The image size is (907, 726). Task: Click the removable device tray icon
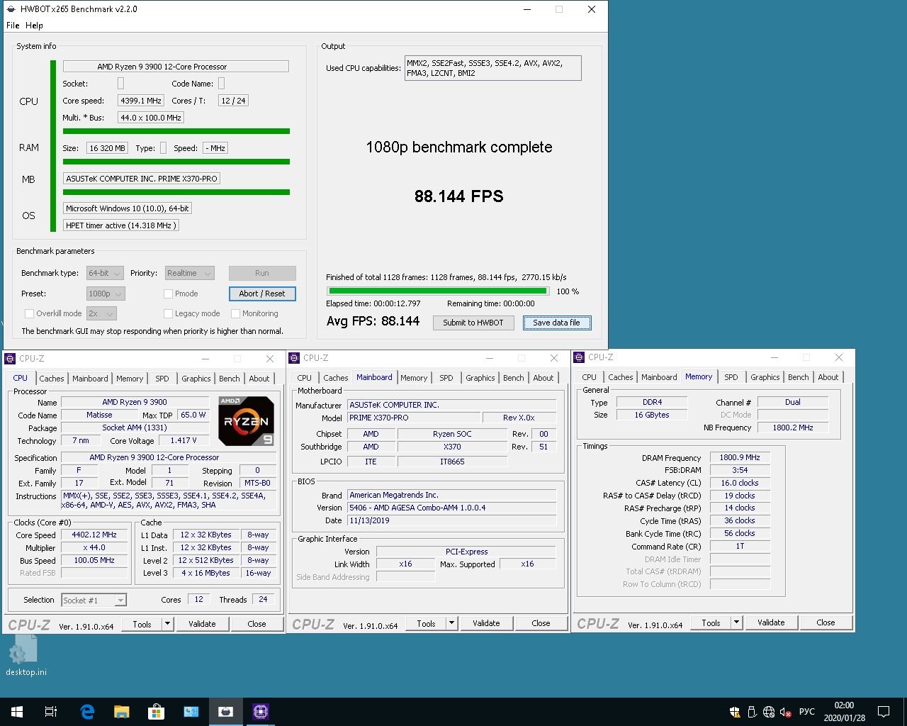click(x=752, y=712)
